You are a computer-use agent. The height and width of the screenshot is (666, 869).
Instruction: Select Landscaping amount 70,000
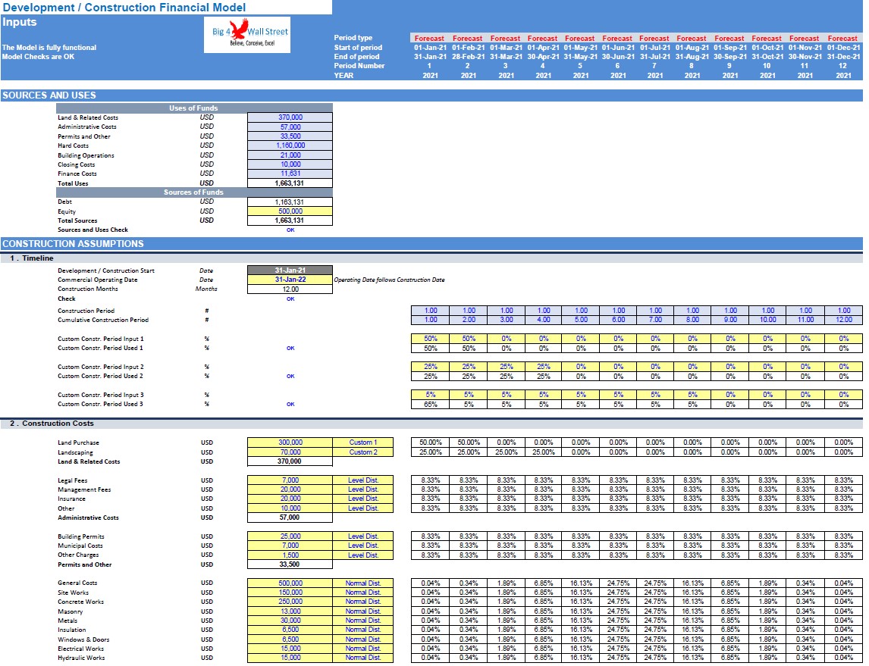point(290,452)
